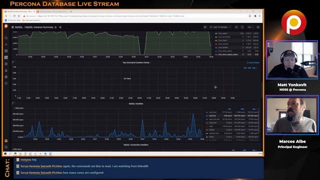Sort Handlers legend by max column
This screenshot has width=320, height=180.
[x=242, y=109]
